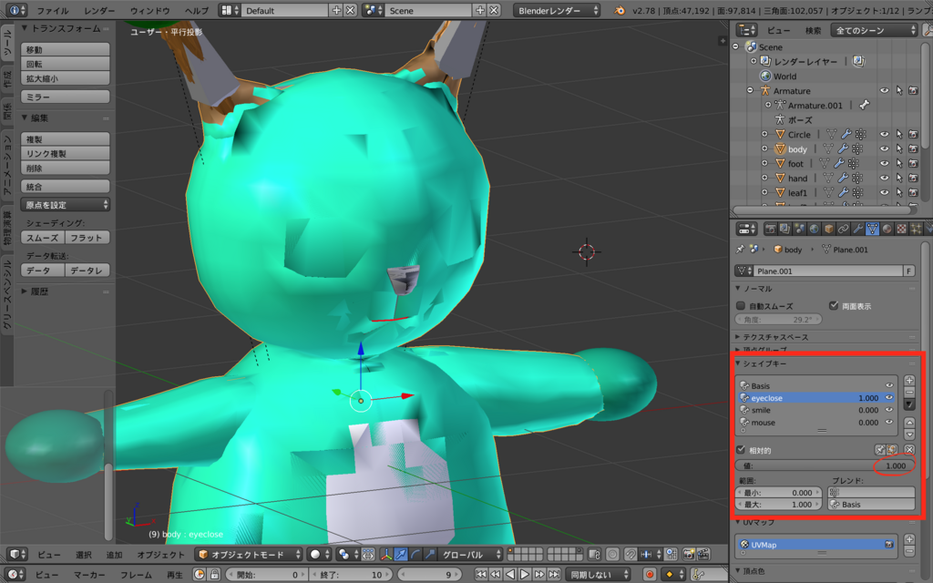Open the File ファイル menu

pyautogui.click(x=52, y=11)
